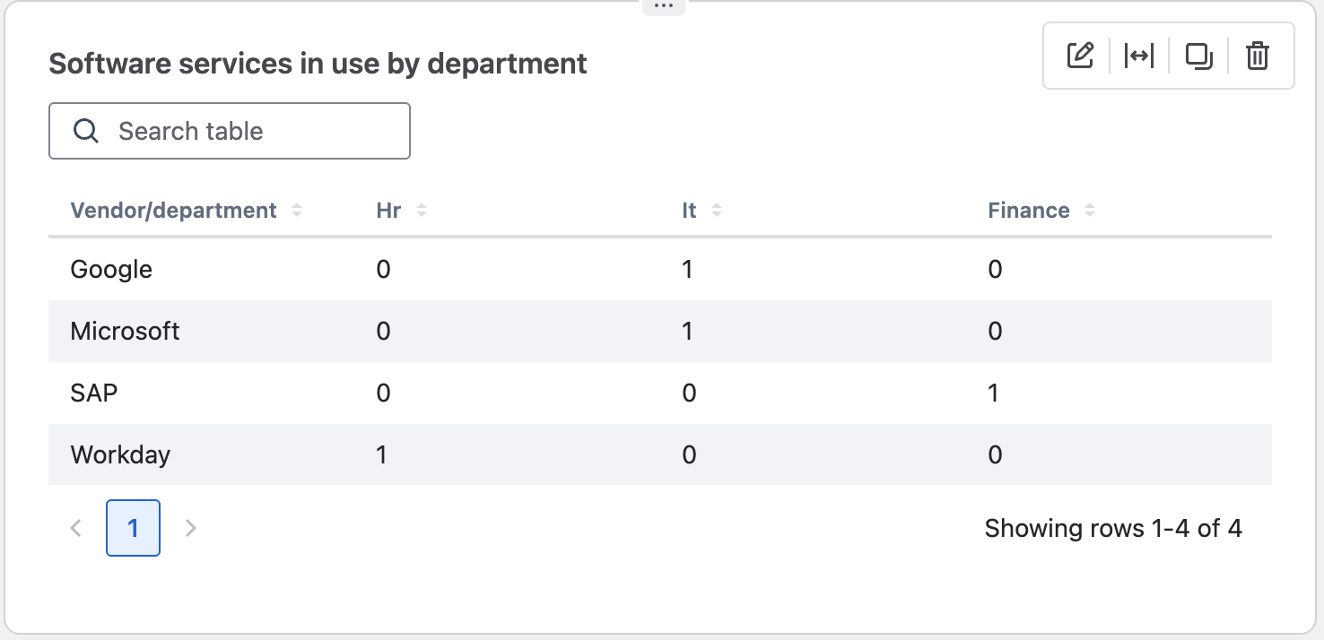Click the Hr value in the SAP row
This screenshot has width=1324, height=640.
[x=384, y=393]
